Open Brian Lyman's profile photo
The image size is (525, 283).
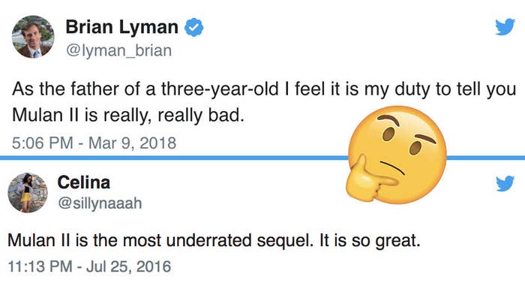pyautogui.click(x=33, y=37)
